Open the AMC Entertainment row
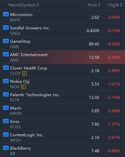125x157 pixels. click(x=62, y=57)
